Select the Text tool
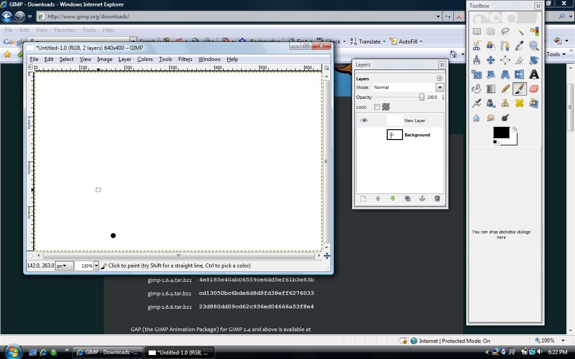This screenshot has height=359, width=575. click(x=534, y=74)
